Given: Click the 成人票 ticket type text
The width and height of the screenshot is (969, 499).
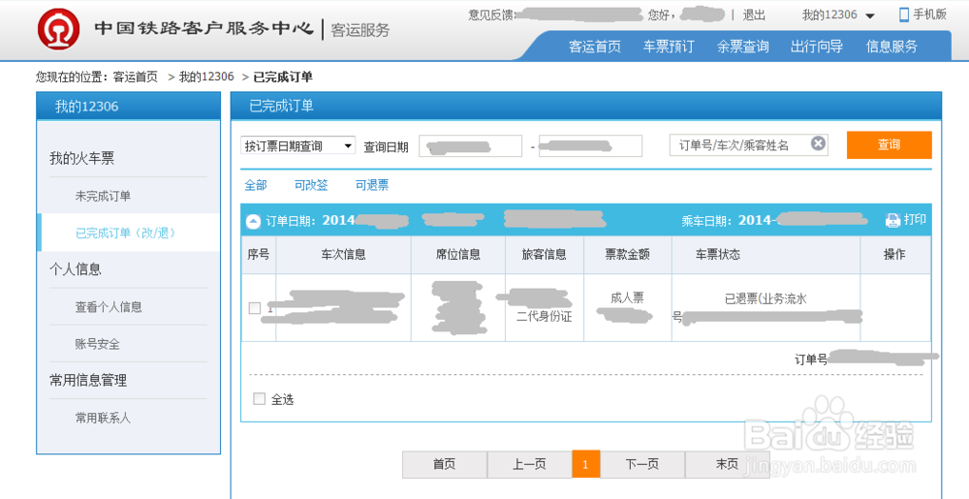Looking at the screenshot, I should (627, 298).
